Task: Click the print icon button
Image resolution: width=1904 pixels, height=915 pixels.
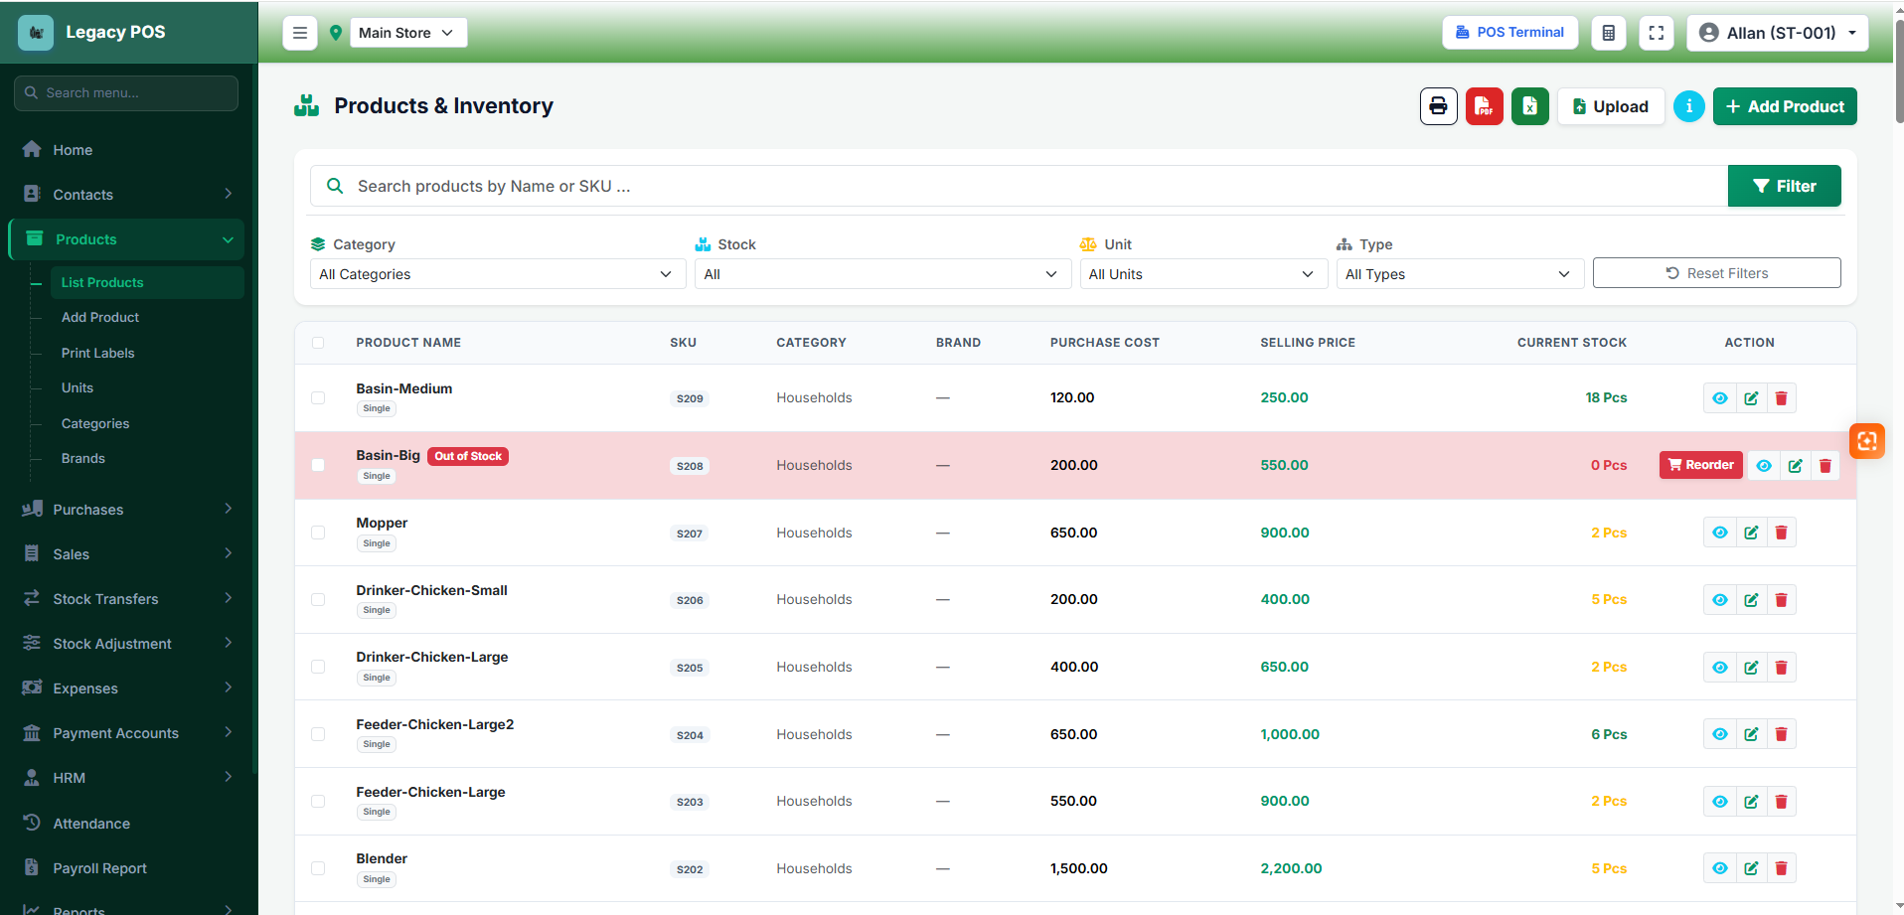Action: pos(1438,106)
